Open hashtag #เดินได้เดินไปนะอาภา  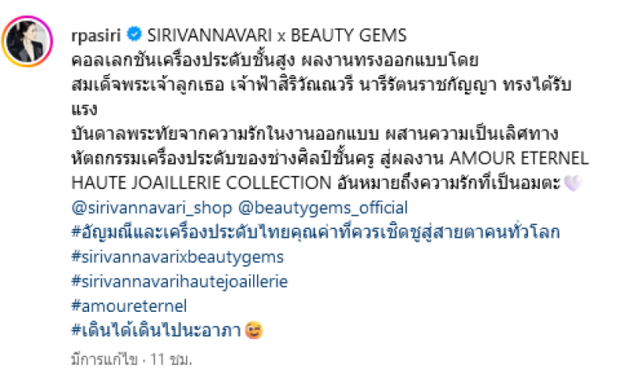155,331
